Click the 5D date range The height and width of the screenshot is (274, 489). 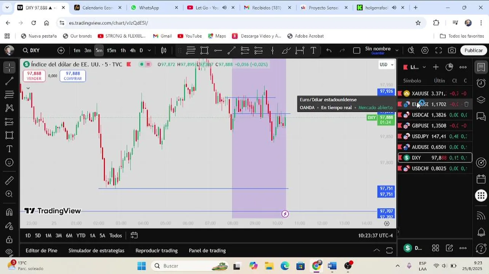click(38, 236)
